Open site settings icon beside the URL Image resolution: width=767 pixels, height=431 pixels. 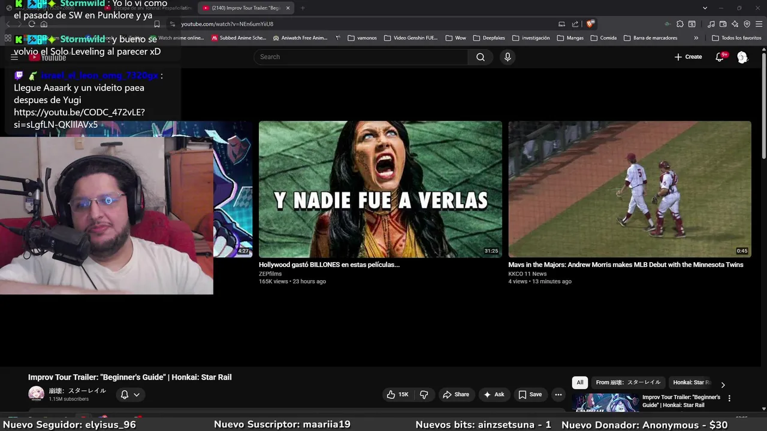[173, 24]
